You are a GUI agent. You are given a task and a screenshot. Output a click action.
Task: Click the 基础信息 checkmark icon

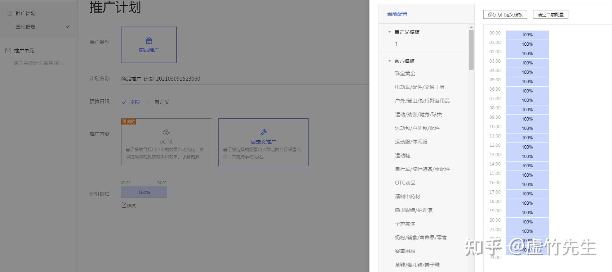pos(68,27)
